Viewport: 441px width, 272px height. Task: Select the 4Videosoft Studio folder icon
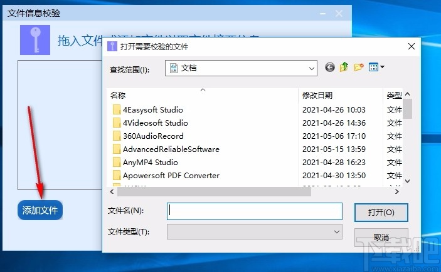pyautogui.click(x=117, y=123)
